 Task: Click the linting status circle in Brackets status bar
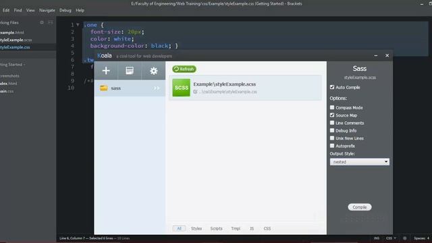pyautogui.click(x=405, y=238)
